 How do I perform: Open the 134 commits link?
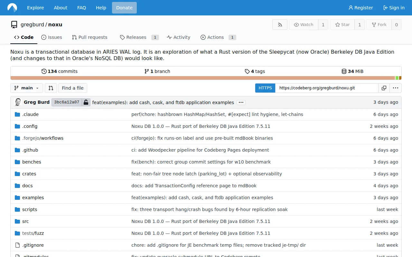click(60, 71)
